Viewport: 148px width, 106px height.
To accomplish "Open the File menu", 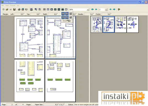I will click(2, 5).
